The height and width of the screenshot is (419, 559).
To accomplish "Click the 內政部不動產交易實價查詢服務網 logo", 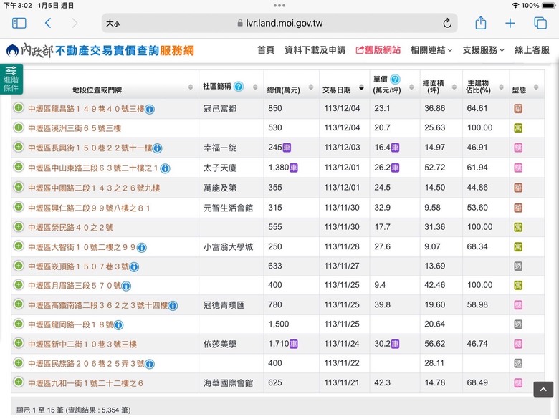I will click(x=100, y=51).
